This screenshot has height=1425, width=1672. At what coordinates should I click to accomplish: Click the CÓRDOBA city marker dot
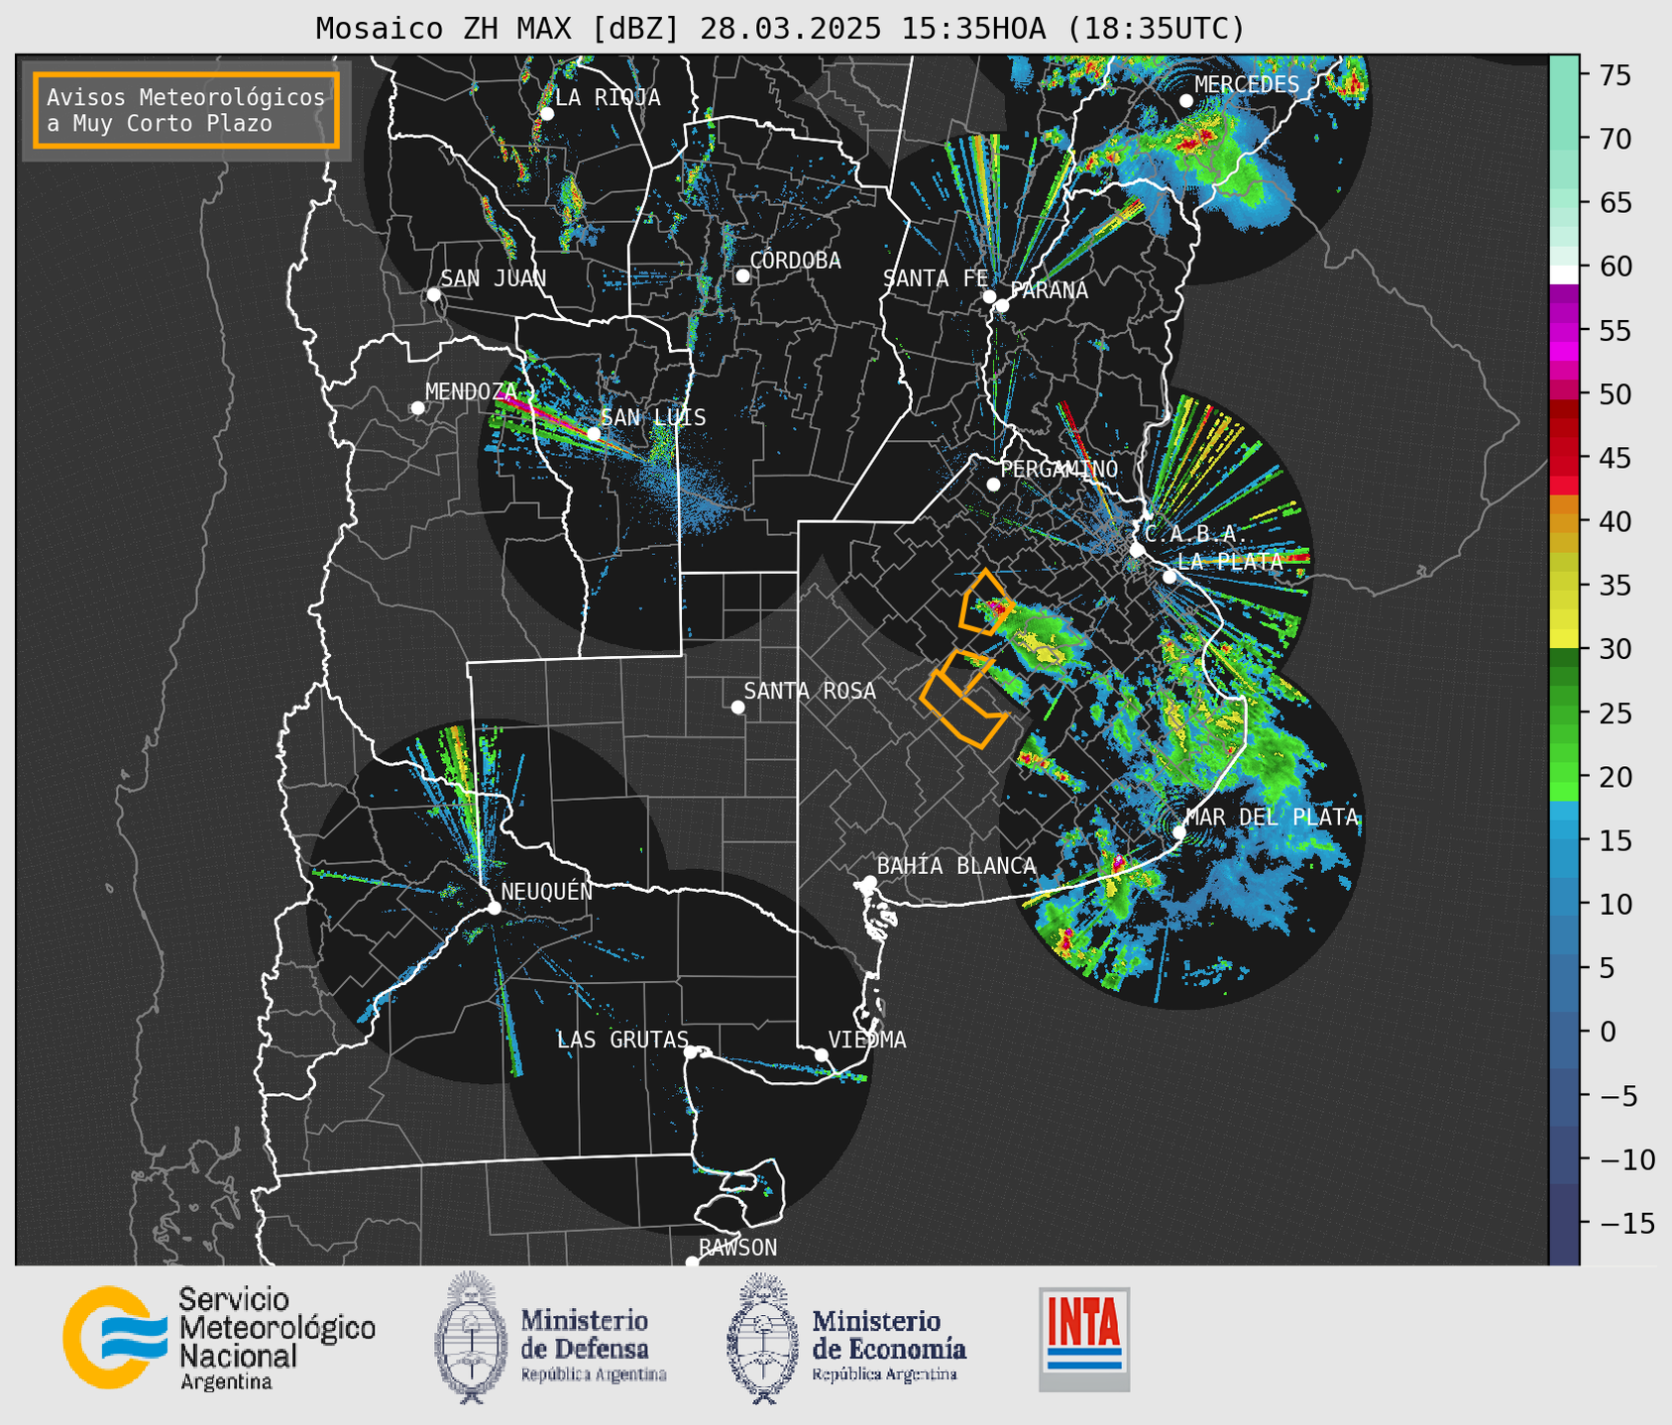(x=742, y=275)
